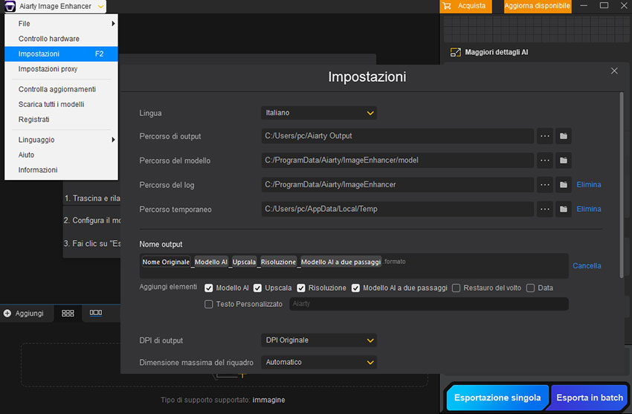
Task: Click Elimina link for Percorso del log
Action: 588,185
